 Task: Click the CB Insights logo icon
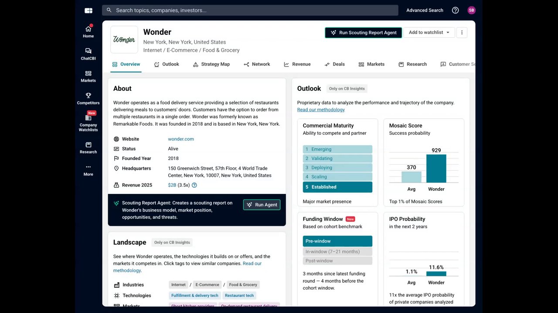click(x=88, y=10)
